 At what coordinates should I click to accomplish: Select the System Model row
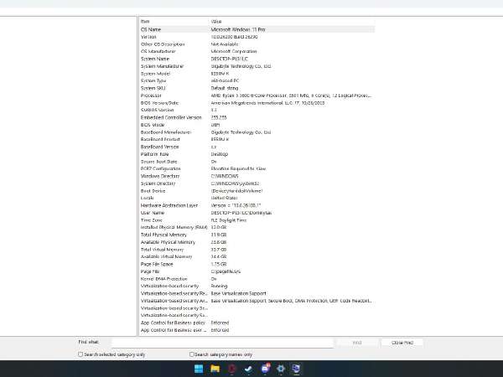point(257,74)
